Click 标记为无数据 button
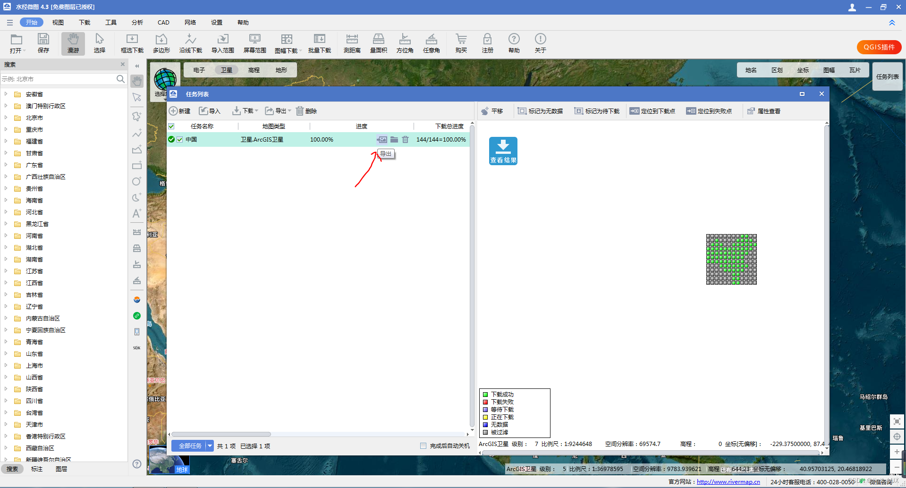Viewport: 906px width, 488px height. 541,111
